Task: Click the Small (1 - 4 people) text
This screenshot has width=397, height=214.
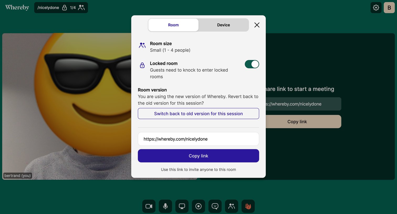Action: 170,50
